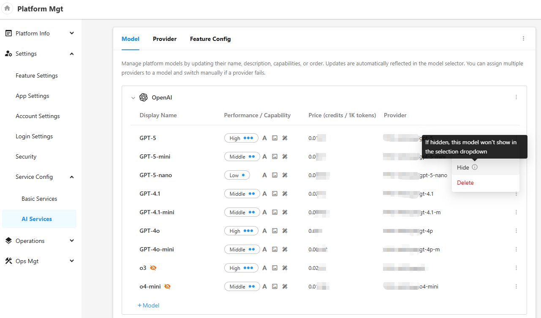Screen dimensions: 541x318
Task: Open Basic Services in the sidebar
Action: [39, 199]
